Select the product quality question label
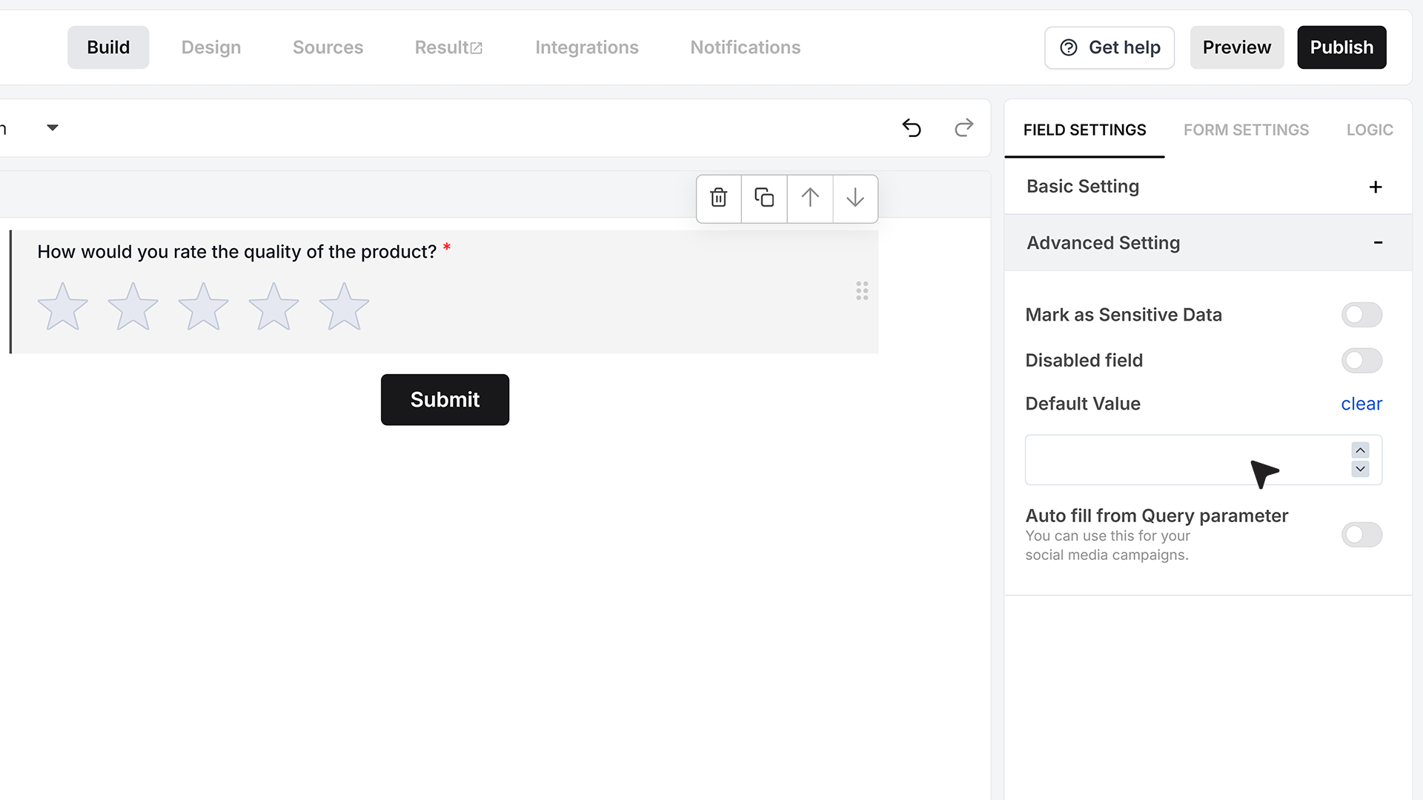The width and height of the screenshot is (1423, 800). (x=237, y=252)
